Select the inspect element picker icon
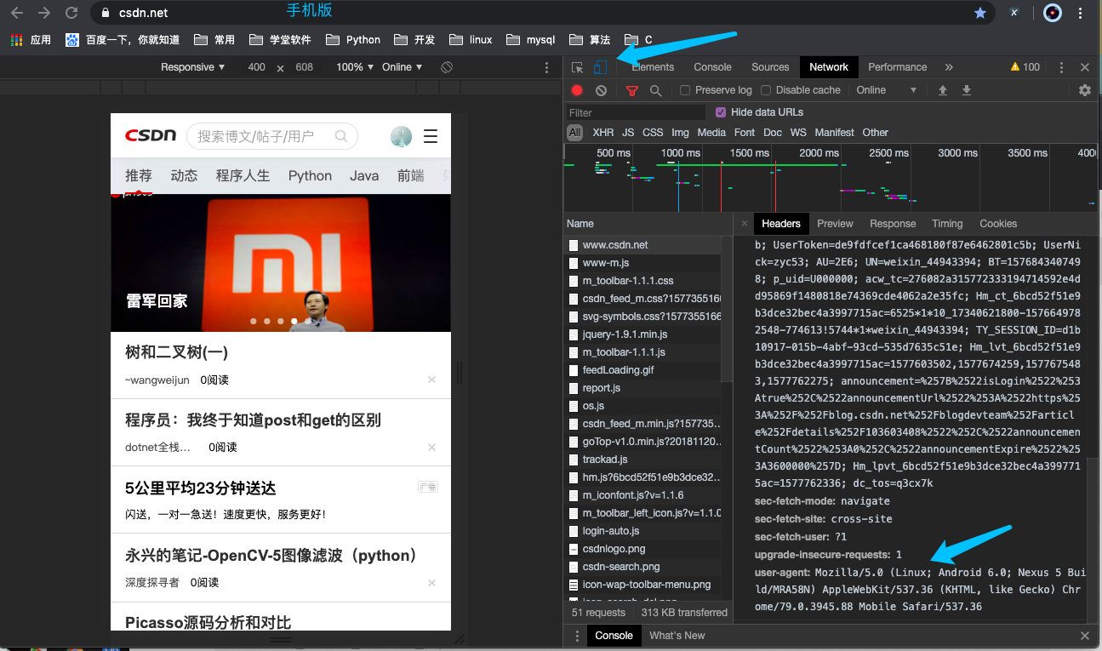 point(577,66)
